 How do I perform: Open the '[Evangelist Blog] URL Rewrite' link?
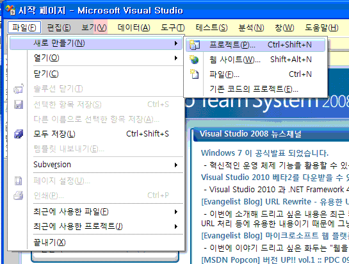pos(275,202)
